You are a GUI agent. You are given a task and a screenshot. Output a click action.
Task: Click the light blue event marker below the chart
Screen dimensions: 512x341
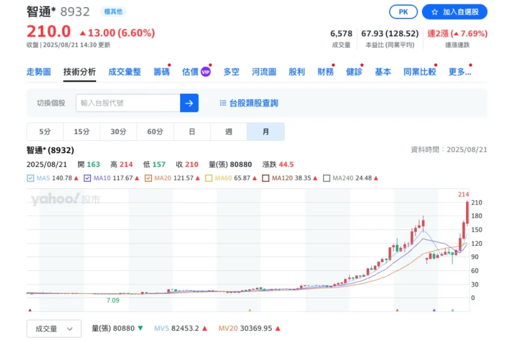click(452, 311)
